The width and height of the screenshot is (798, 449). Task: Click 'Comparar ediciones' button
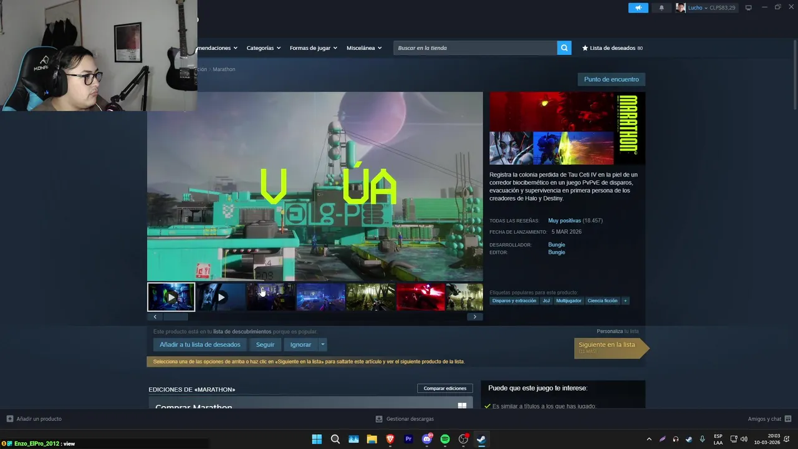pyautogui.click(x=445, y=389)
